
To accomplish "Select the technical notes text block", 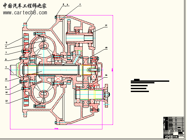I will 150,86.
